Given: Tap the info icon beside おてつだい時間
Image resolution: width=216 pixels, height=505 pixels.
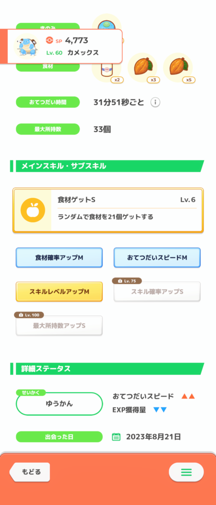Looking at the screenshot, I should pyautogui.click(x=155, y=103).
